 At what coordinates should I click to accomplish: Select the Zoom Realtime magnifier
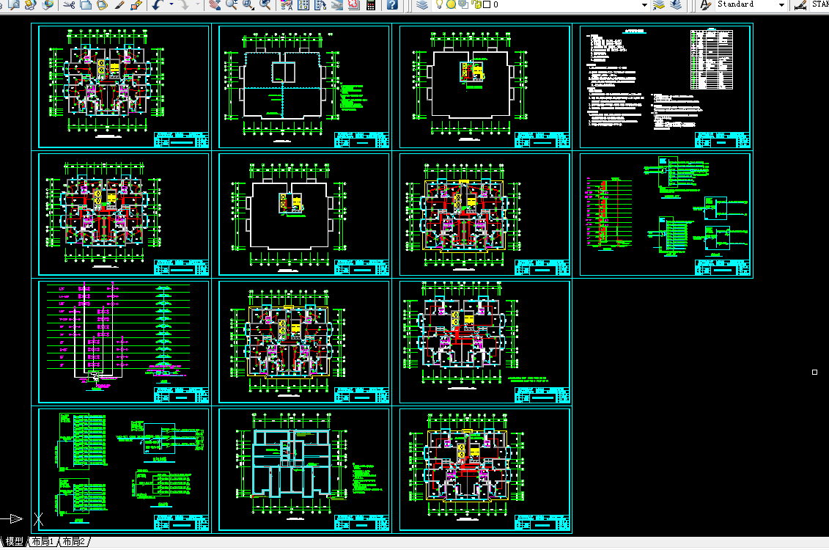click(x=231, y=4)
